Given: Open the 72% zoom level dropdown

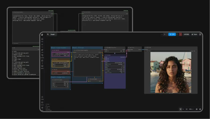Looking at the screenshot, I should 191,109.
